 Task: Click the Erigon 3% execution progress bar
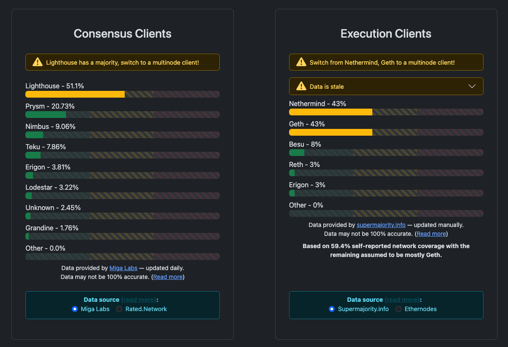click(x=386, y=193)
